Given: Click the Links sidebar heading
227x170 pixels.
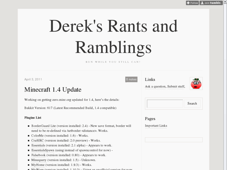Looking at the screenshot, I should click(x=150, y=80).
